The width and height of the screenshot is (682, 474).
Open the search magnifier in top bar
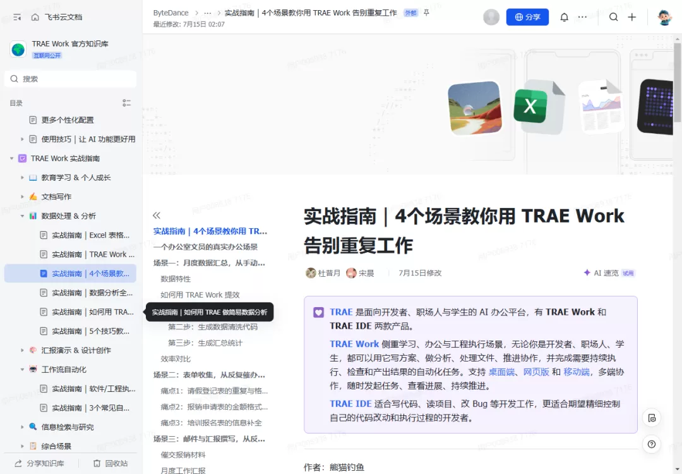(x=613, y=17)
